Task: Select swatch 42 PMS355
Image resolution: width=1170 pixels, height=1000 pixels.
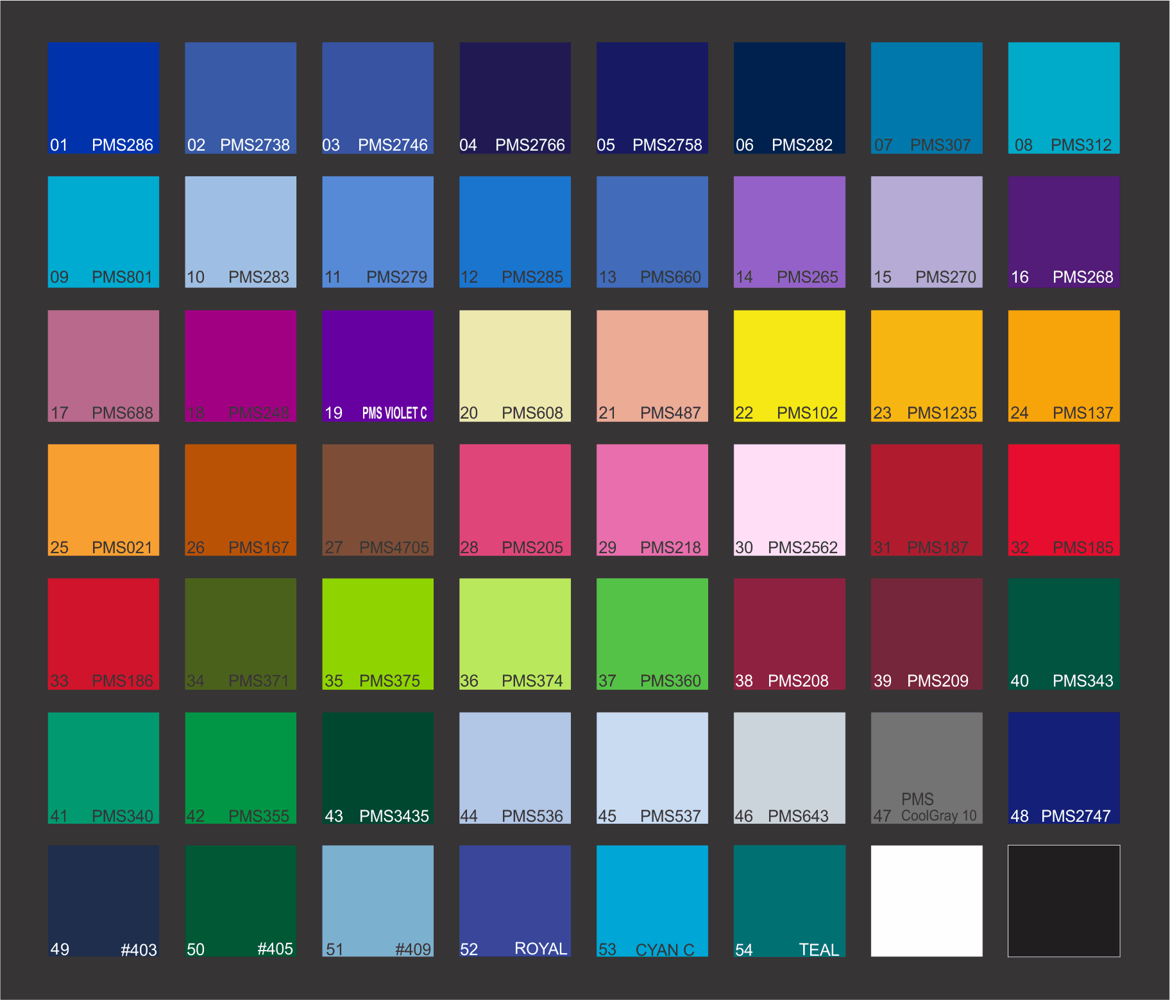Action: click(x=241, y=768)
